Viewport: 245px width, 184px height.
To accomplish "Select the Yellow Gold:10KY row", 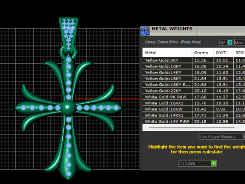I will pos(193,66).
